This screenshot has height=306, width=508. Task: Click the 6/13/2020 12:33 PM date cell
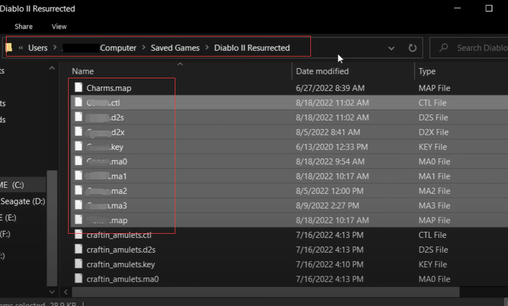(332, 147)
